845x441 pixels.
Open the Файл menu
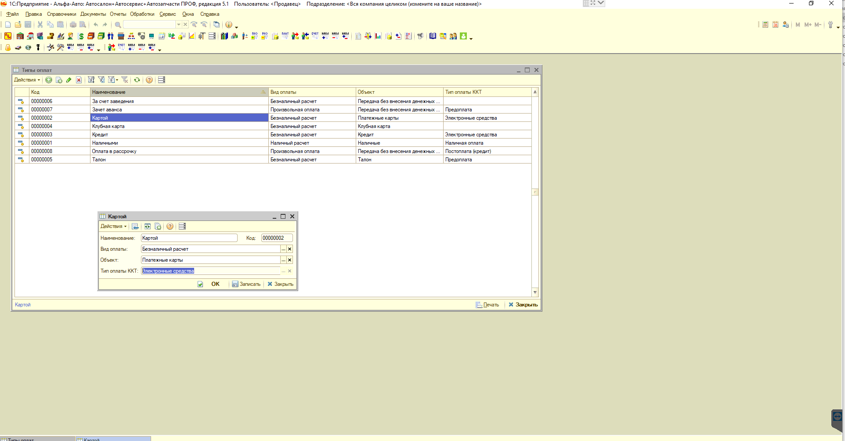[x=12, y=14]
